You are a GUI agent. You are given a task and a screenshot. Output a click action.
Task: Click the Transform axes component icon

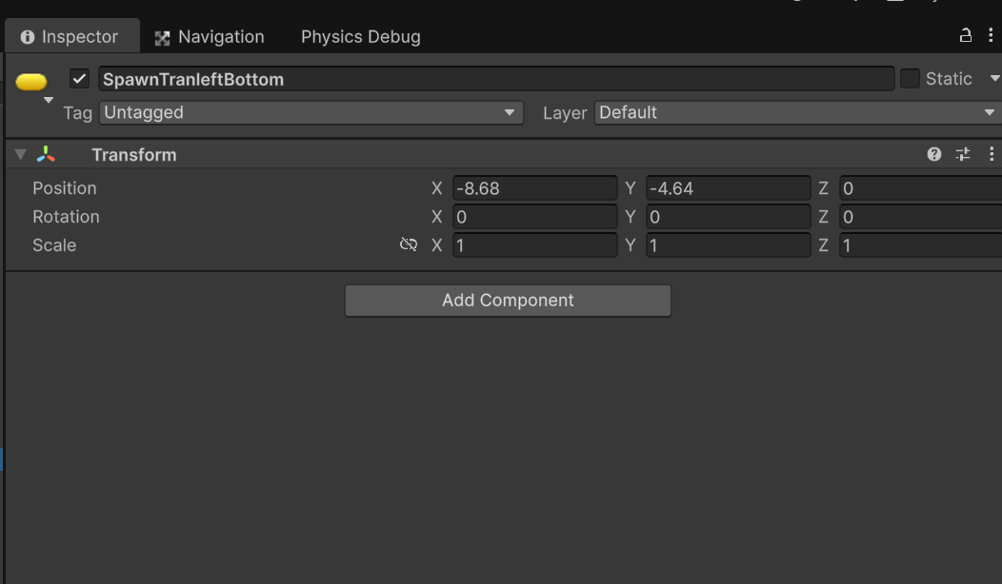pyautogui.click(x=46, y=154)
